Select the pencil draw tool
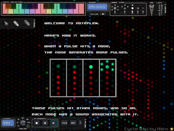 (16, 23)
